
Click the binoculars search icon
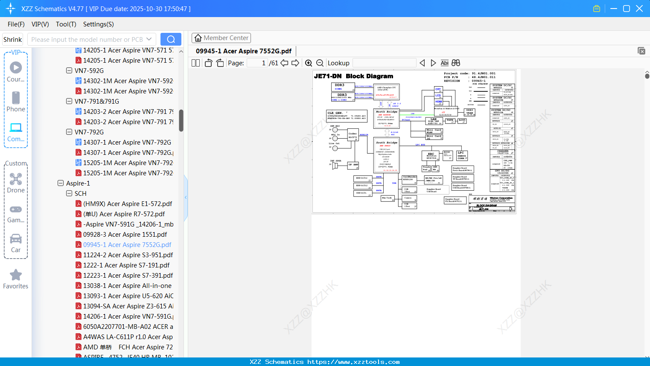(456, 63)
